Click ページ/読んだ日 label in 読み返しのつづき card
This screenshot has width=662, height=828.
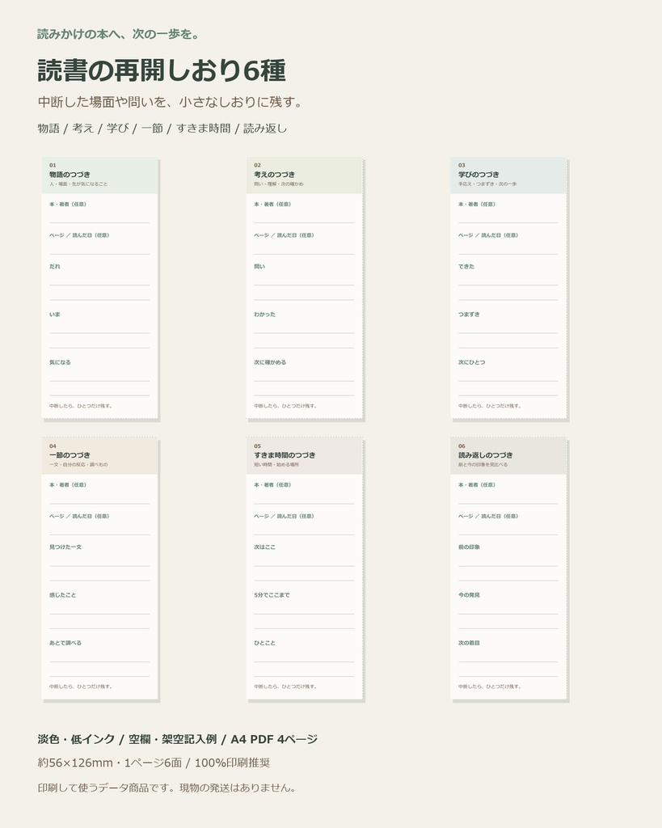(x=488, y=517)
